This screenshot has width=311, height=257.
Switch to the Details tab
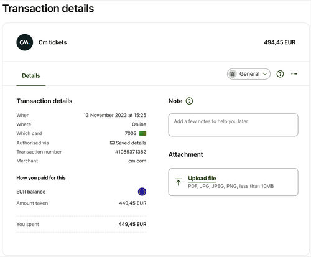(31, 76)
